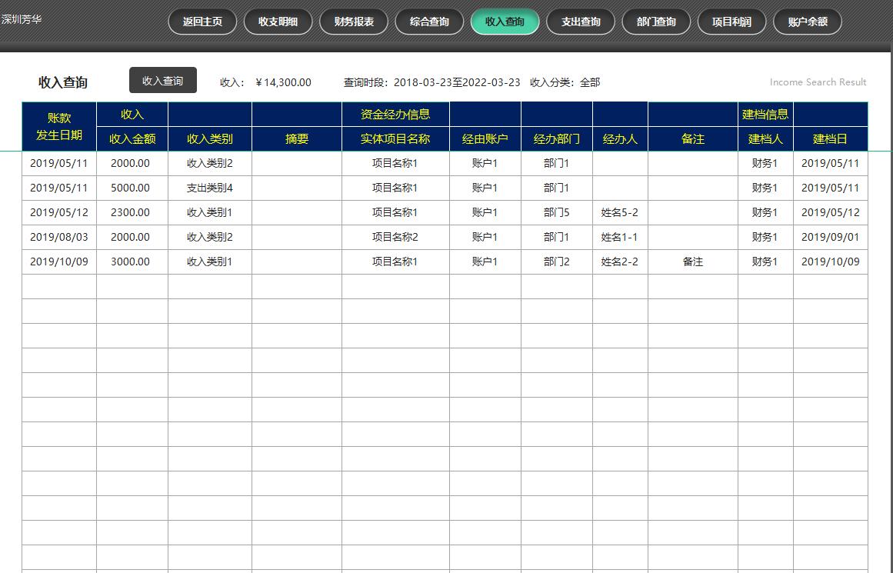Click the Income Search Result link

[818, 82]
